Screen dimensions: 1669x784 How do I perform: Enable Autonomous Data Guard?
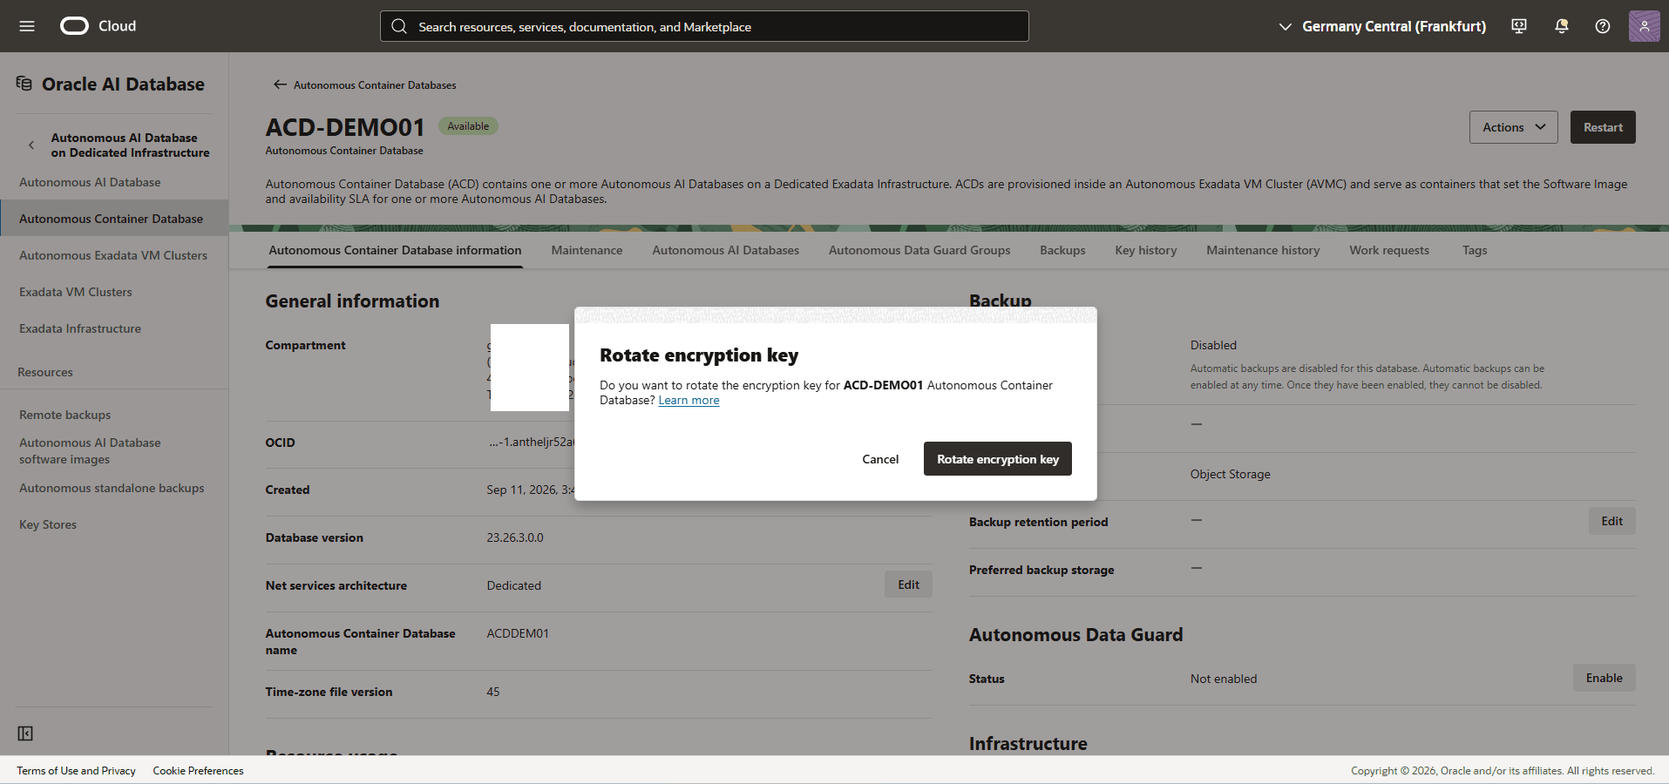coord(1604,678)
